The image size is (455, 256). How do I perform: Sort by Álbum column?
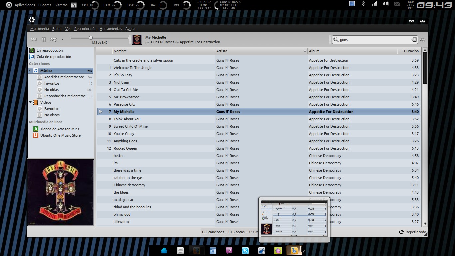click(352, 51)
